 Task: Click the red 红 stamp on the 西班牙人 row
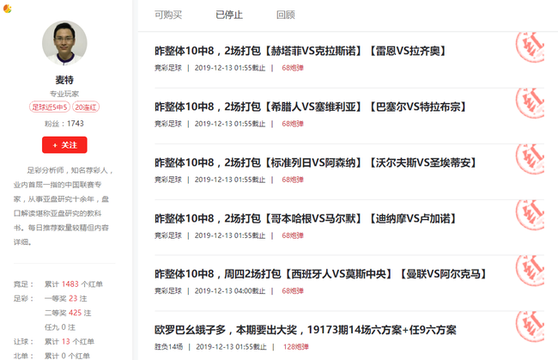point(530,271)
